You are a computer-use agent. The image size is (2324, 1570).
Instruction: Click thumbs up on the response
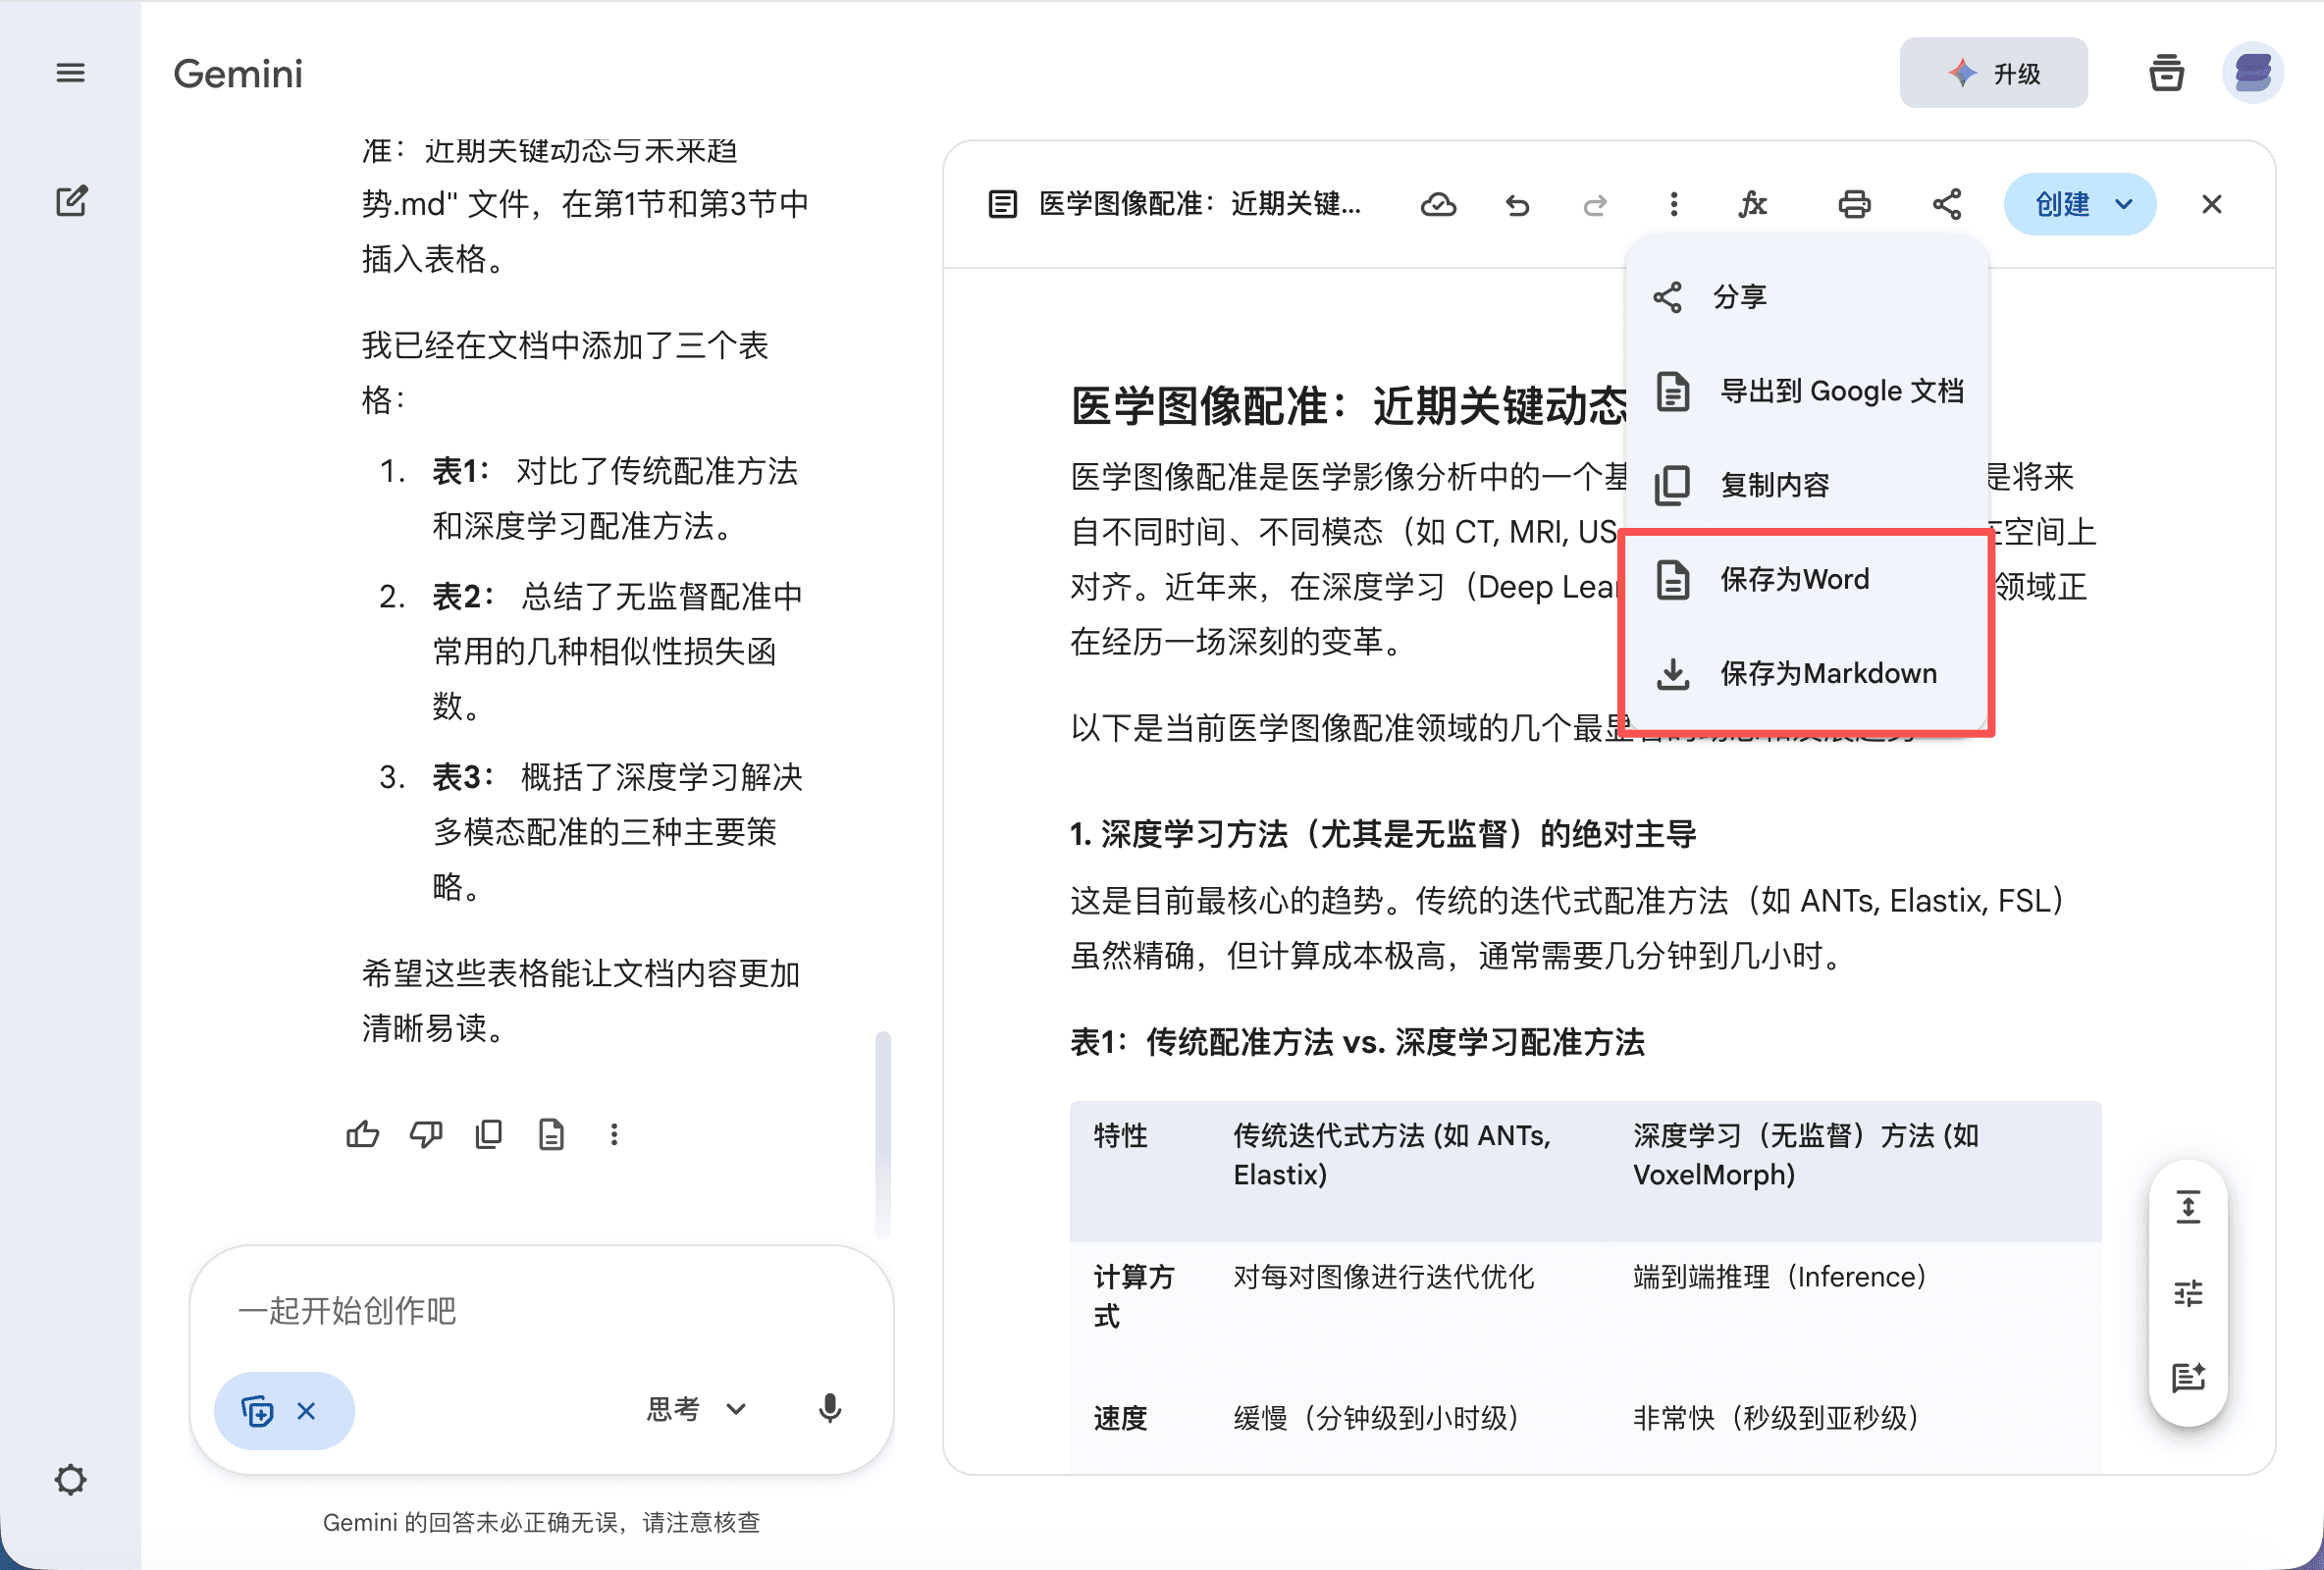pyautogui.click(x=362, y=1134)
